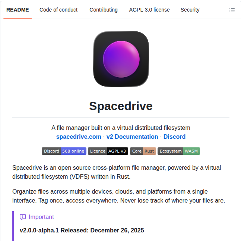Click the paragraph starting 'Spacedrive is an open source'

tap(117, 172)
